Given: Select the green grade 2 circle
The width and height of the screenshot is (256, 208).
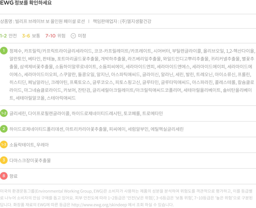Looking at the screenshot, I should [4, 129].
